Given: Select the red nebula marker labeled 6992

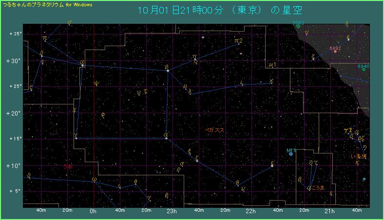Looking at the screenshot, I should (335, 51).
